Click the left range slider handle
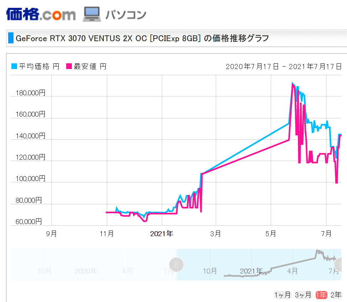Viewport: 347px width, 302px height. pos(177,265)
